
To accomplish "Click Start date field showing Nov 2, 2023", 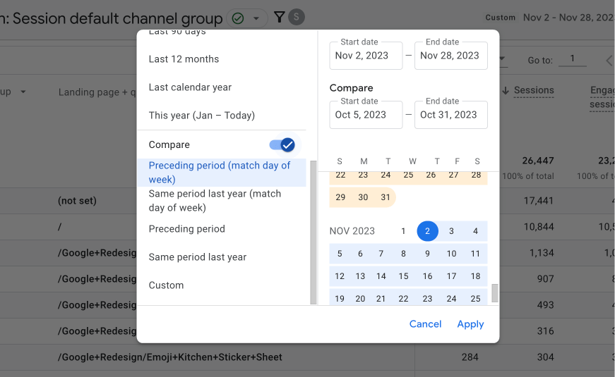I will (366, 56).
